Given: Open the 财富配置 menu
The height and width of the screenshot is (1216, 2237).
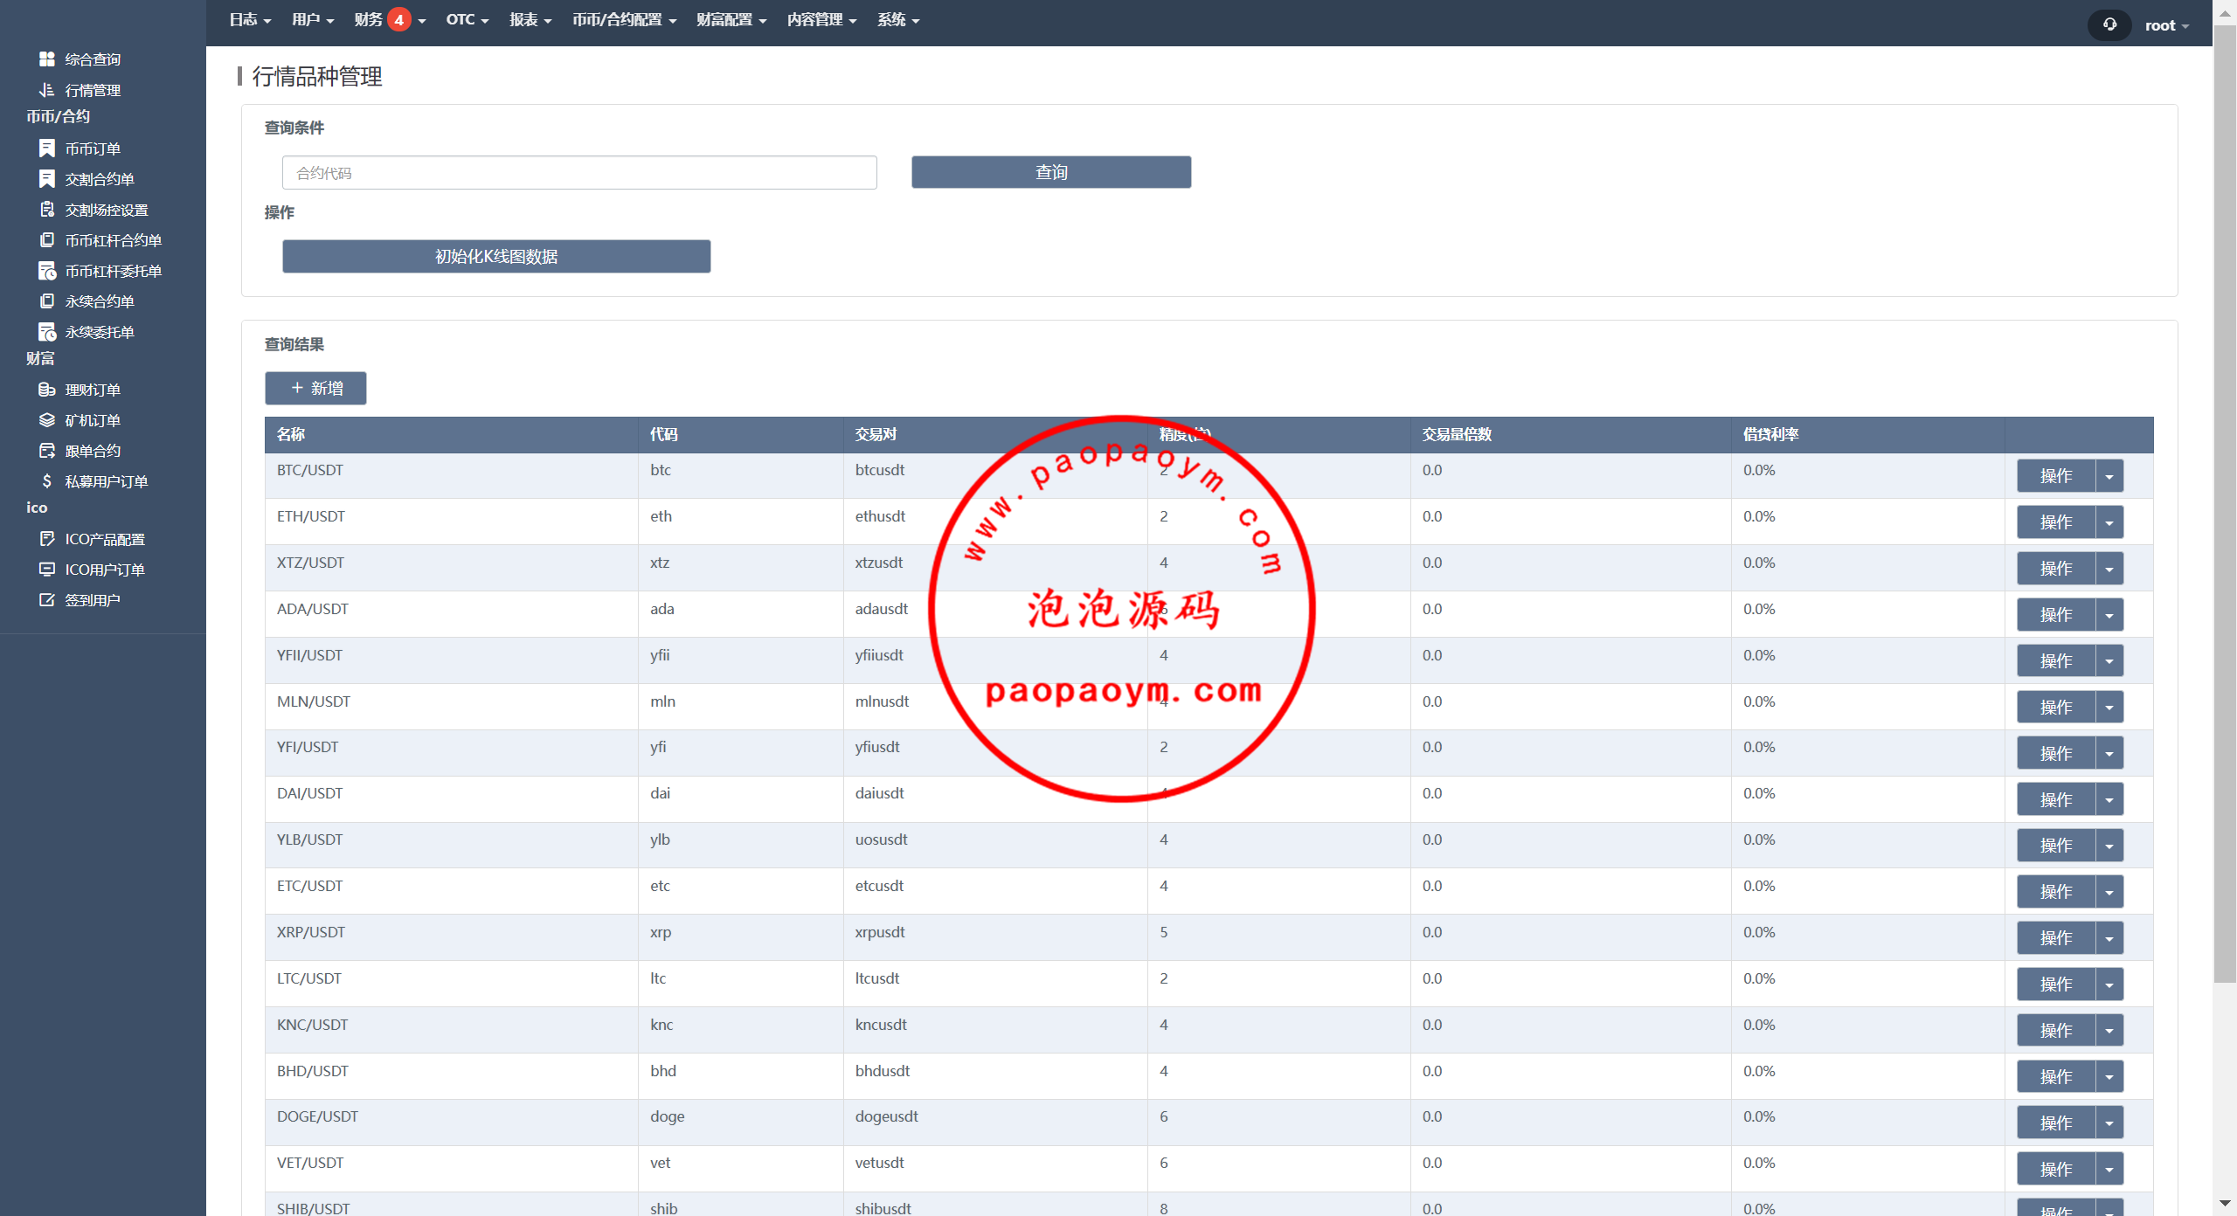Looking at the screenshot, I should [731, 19].
